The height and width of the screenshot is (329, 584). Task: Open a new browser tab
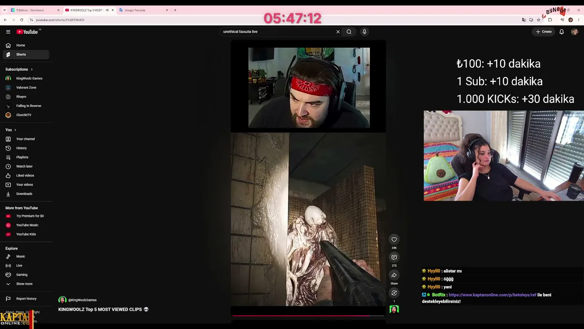[x=175, y=10]
